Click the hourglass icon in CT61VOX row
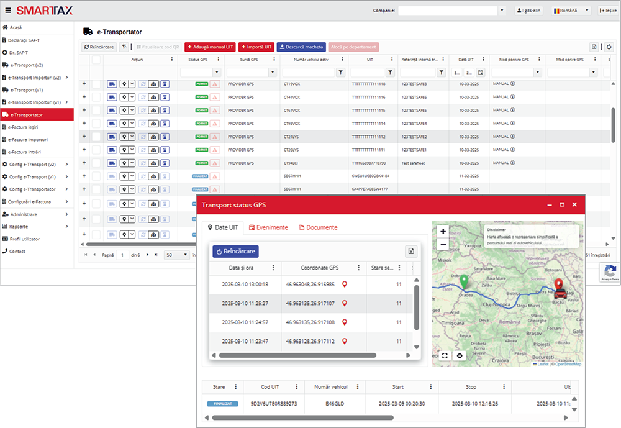 [165, 110]
